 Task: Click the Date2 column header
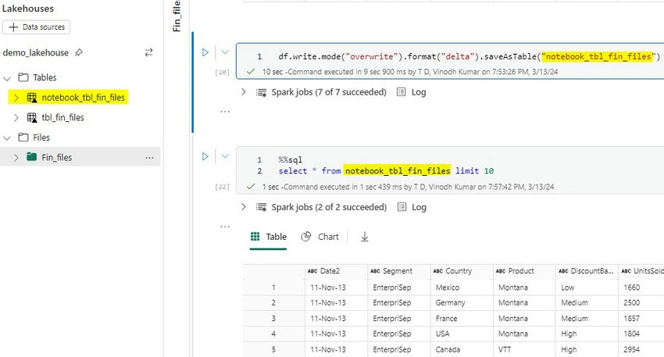pos(336,271)
